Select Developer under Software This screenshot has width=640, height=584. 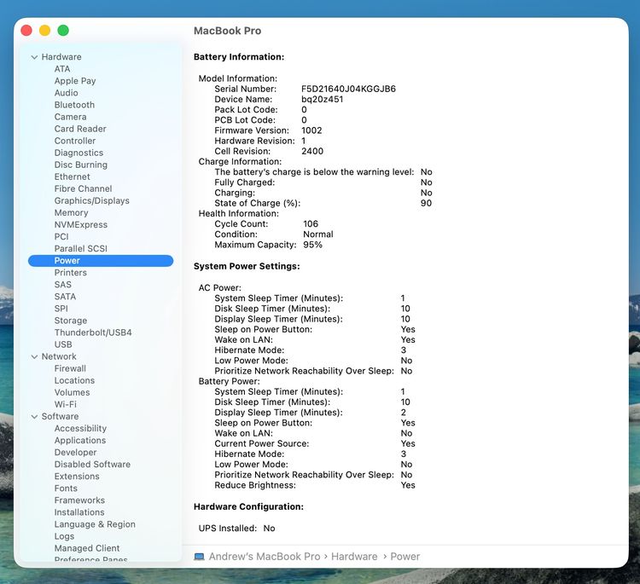[x=75, y=452]
